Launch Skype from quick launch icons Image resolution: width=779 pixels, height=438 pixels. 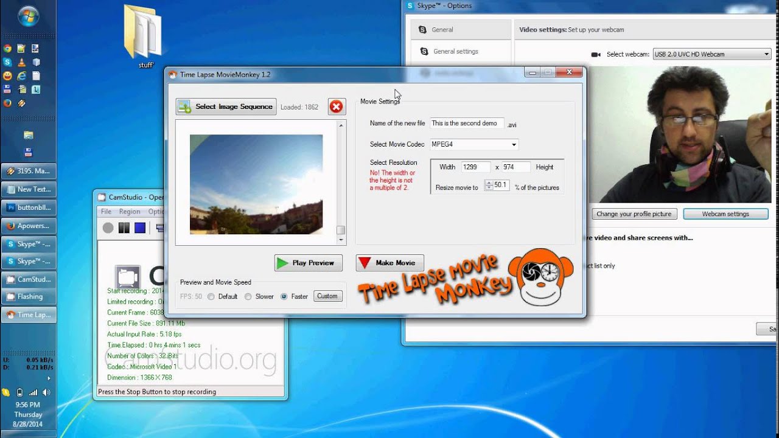pyautogui.click(x=7, y=62)
